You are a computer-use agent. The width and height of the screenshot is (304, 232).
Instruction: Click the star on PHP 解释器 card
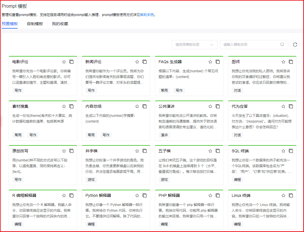coord(210,195)
